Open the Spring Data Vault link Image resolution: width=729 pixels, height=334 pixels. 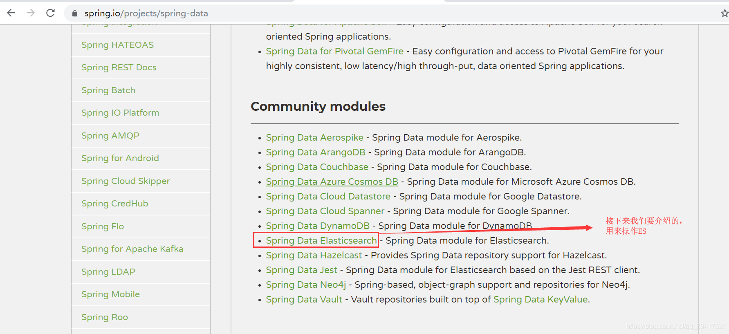click(x=304, y=299)
